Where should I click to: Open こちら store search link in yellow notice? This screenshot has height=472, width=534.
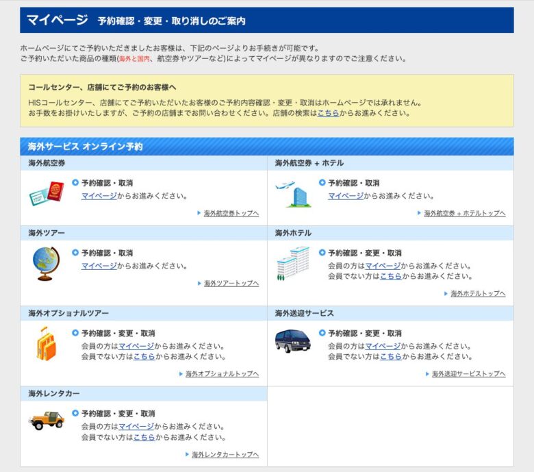(328, 113)
